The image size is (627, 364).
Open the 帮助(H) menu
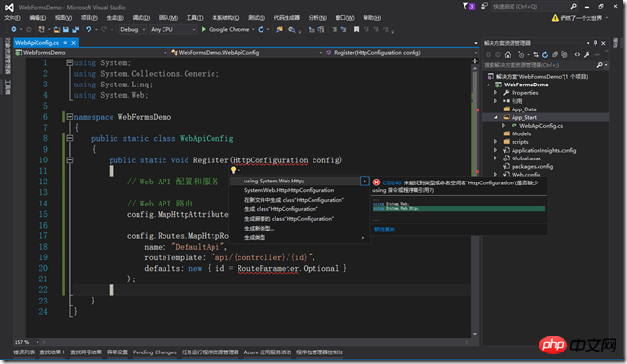point(372,18)
